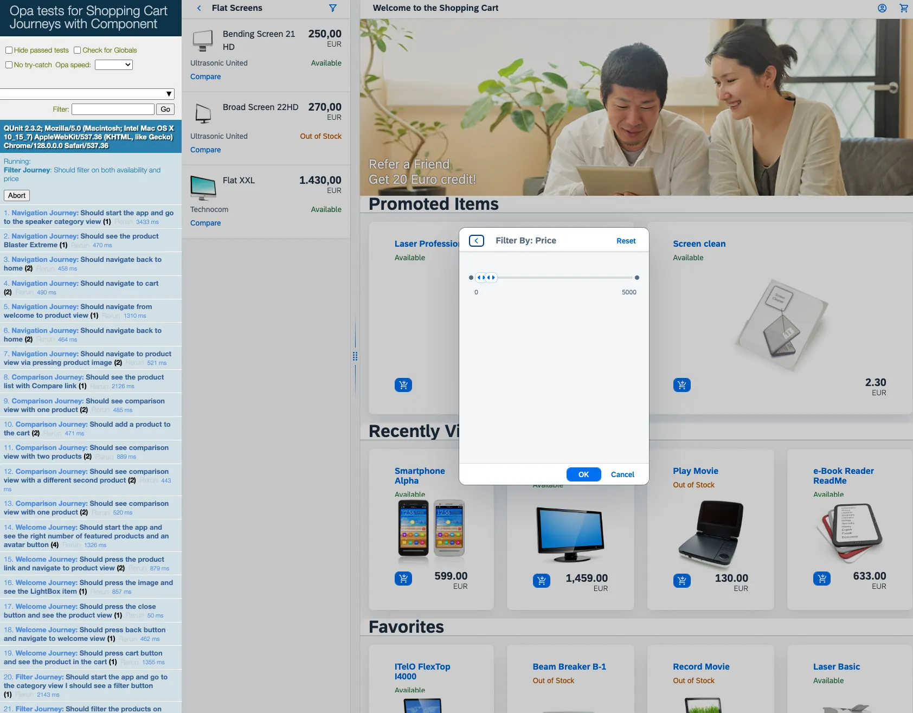The height and width of the screenshot is (713, 913).
Task: Open the shopping cart icon in header
Action: tap(903, 8)
